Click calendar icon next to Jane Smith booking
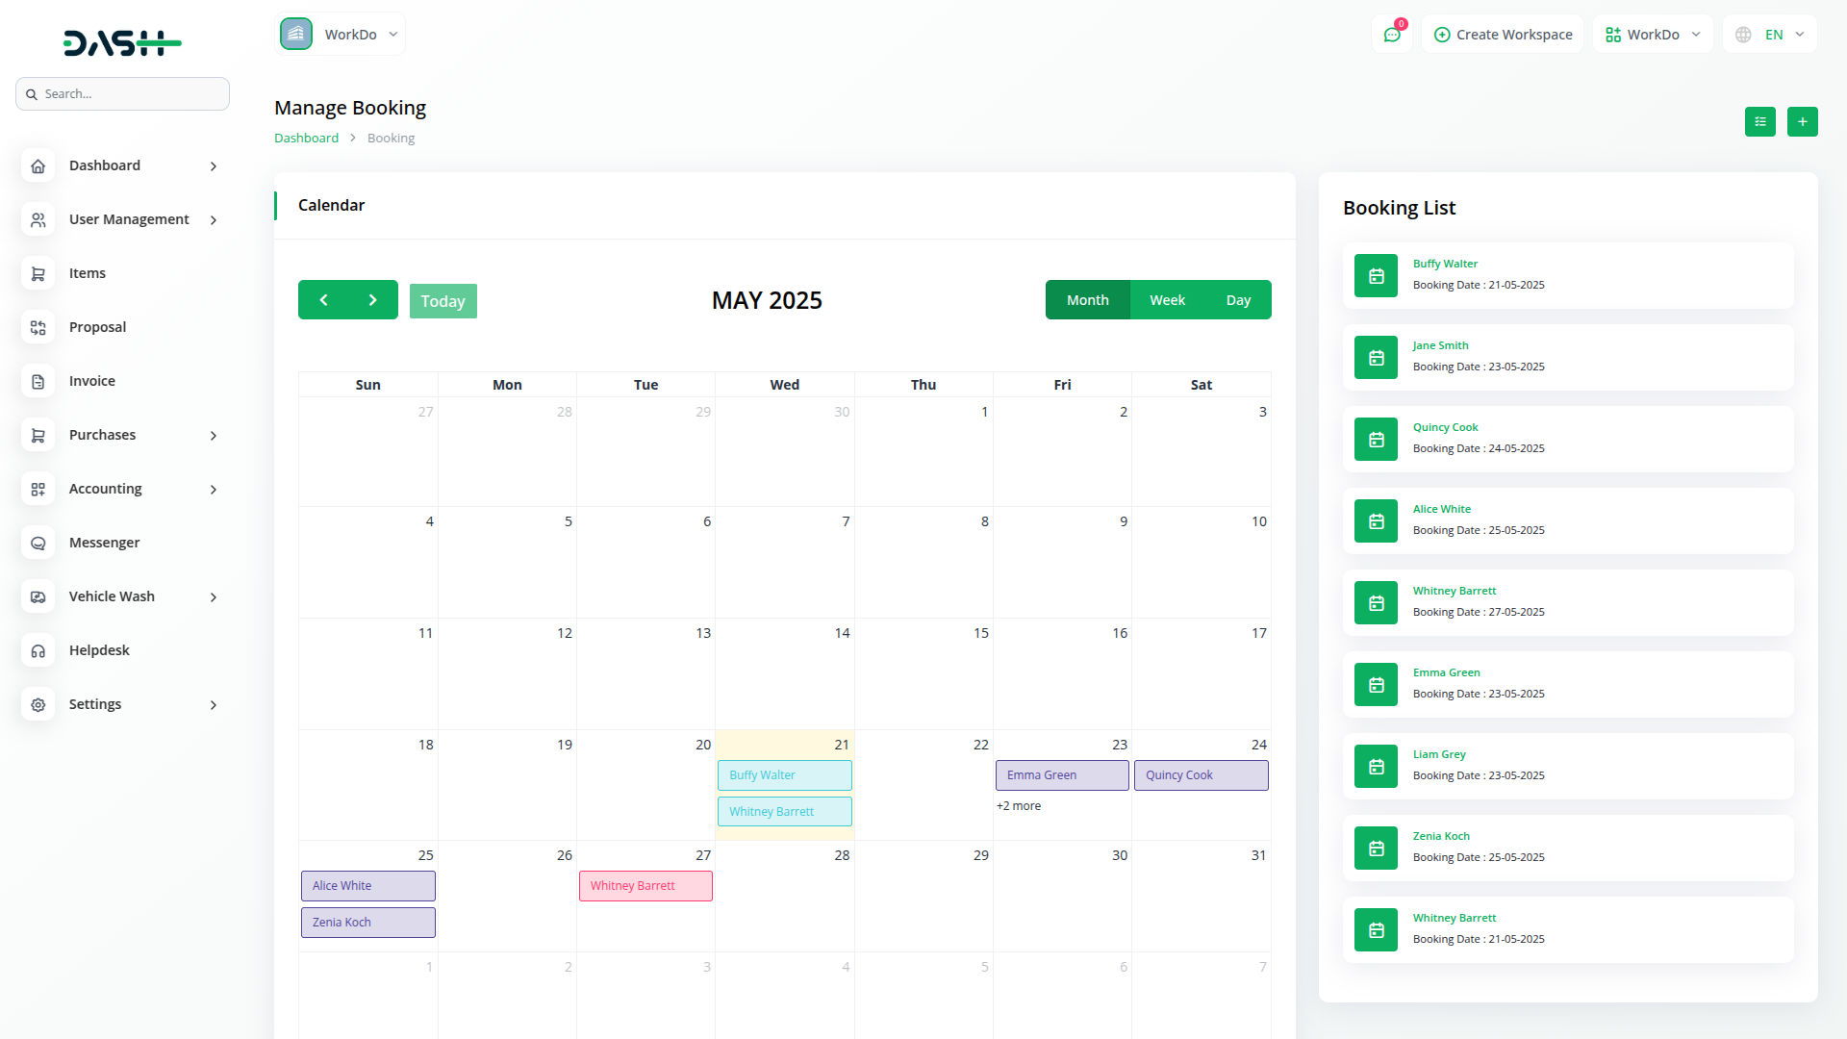Viewport: 1847px width, 1039px height. pos(1376,357)
